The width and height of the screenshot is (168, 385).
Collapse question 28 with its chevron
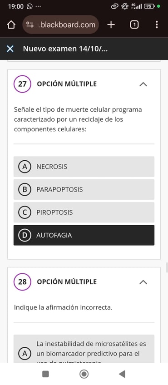tap(143, 282)
